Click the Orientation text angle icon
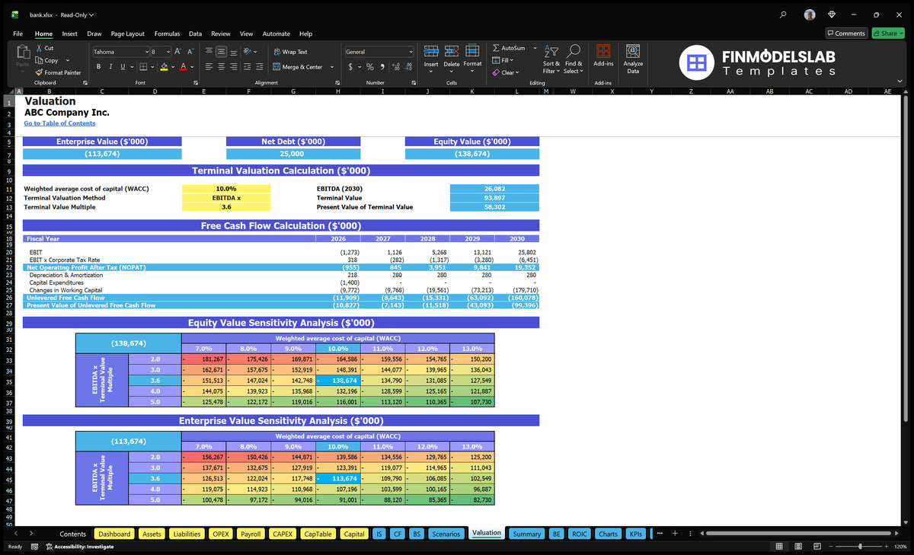The width and height of the screenshot is (914, 555). click(248, 52)
